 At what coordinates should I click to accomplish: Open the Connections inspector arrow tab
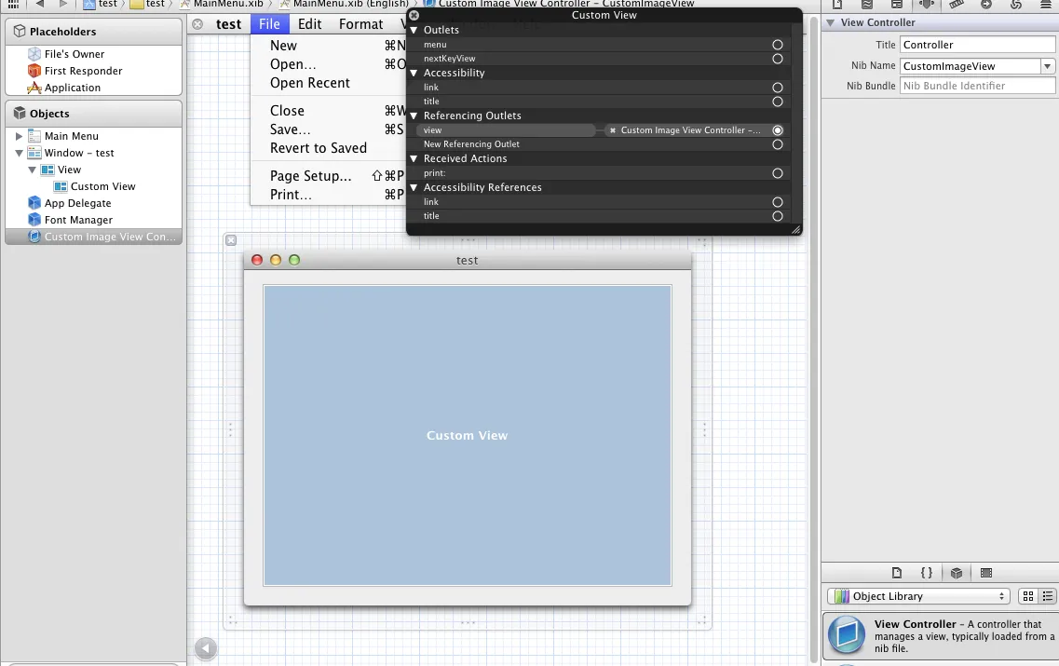point(986,4)
